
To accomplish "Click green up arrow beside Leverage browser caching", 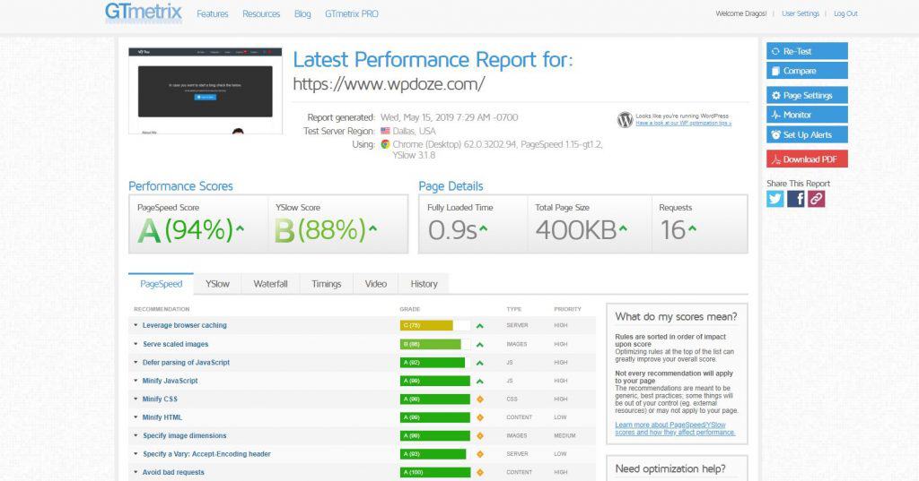I will [x=480, y=326].
